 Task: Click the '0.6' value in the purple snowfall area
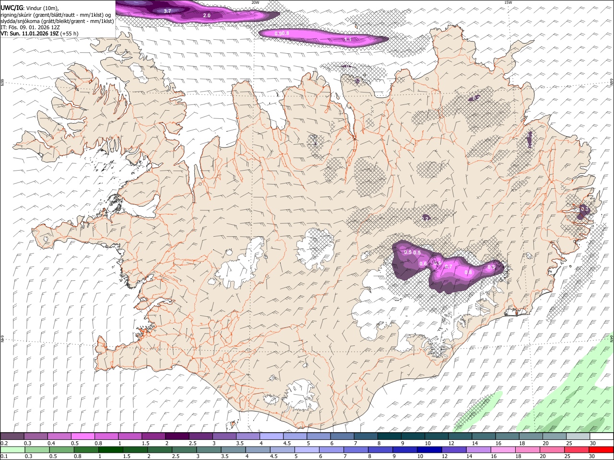click(x=423, y=264)
